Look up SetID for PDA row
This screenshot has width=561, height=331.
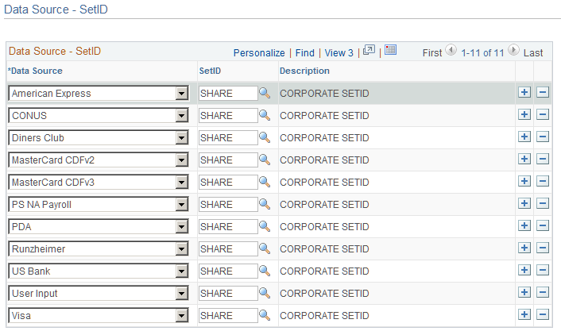click(265, 226)
